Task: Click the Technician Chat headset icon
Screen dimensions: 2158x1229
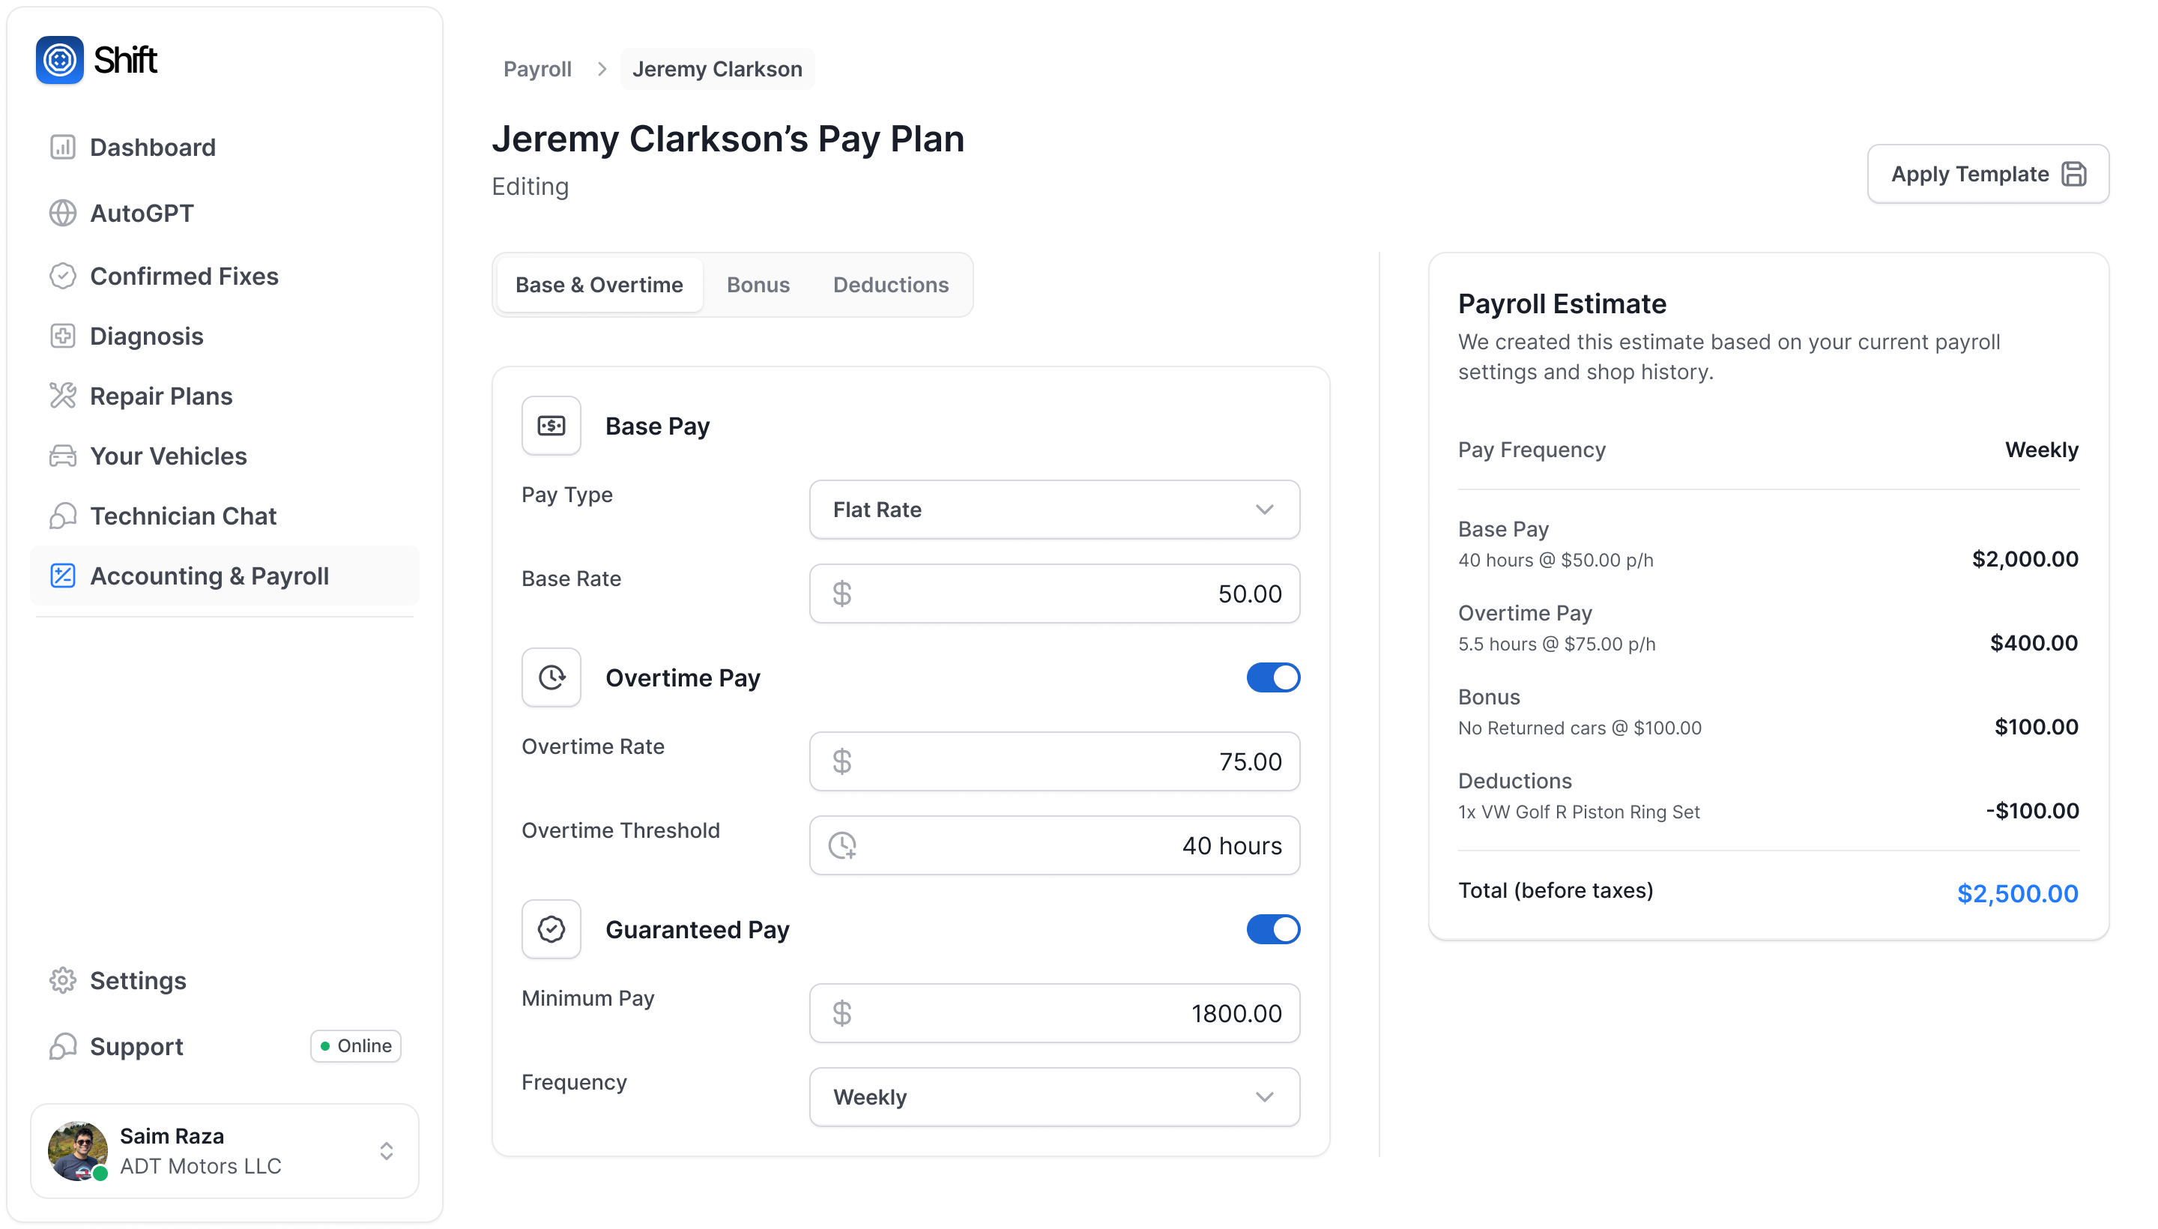Action: [x=62, y=516]
